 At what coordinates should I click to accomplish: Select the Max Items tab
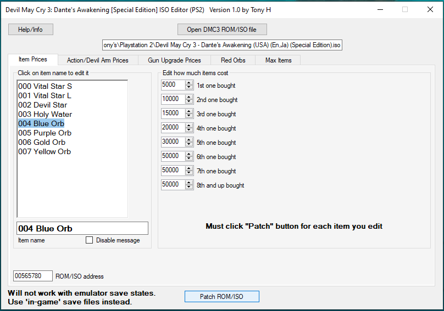pyautogui.click(x=278, y=60)
